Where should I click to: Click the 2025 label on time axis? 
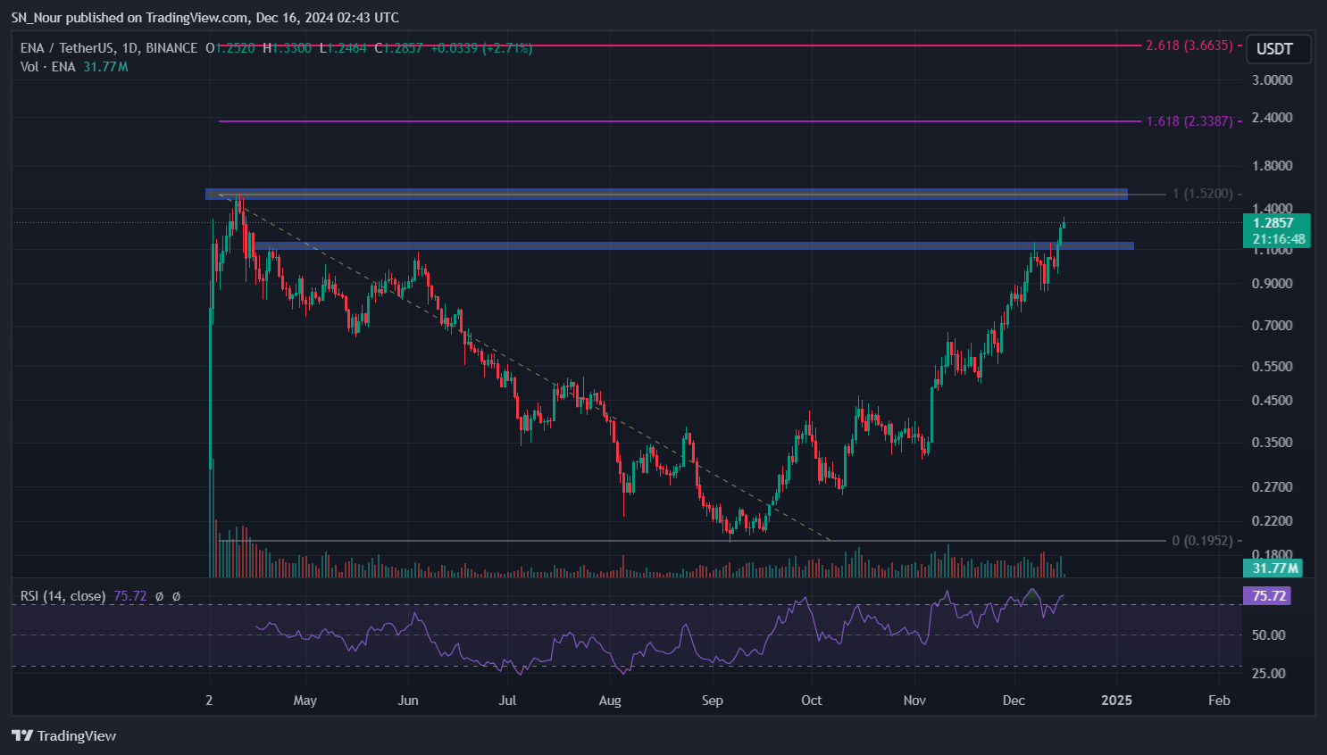[1116, 701]
